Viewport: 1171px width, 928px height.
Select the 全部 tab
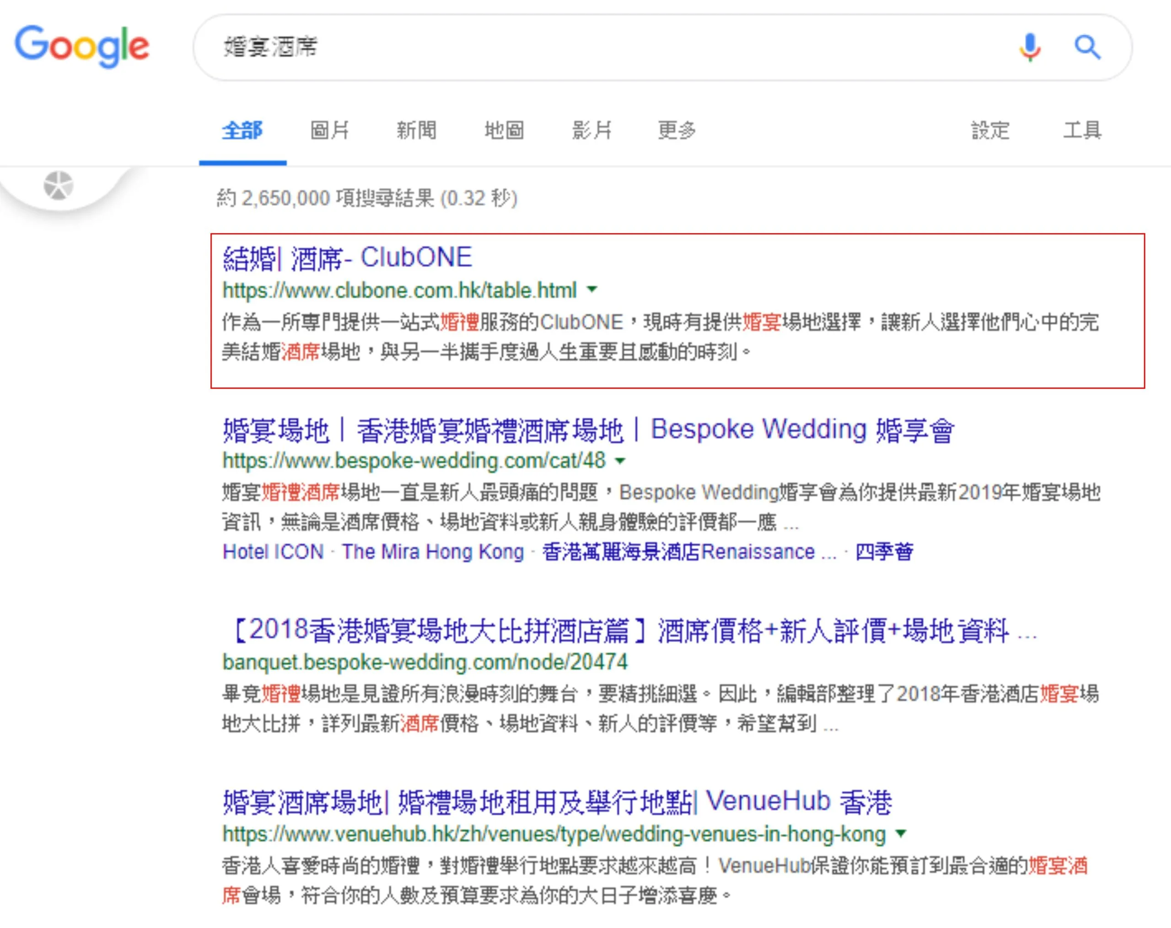pos(242,130)
